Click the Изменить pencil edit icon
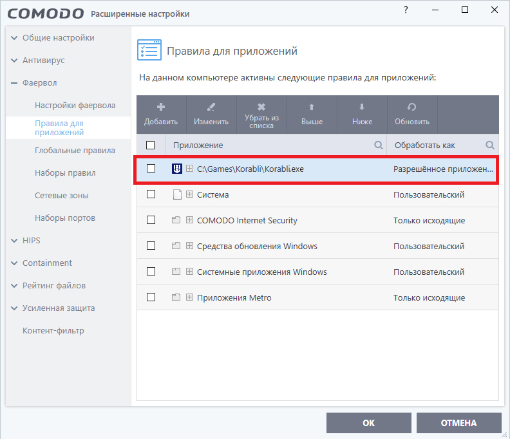 point(211,107)
